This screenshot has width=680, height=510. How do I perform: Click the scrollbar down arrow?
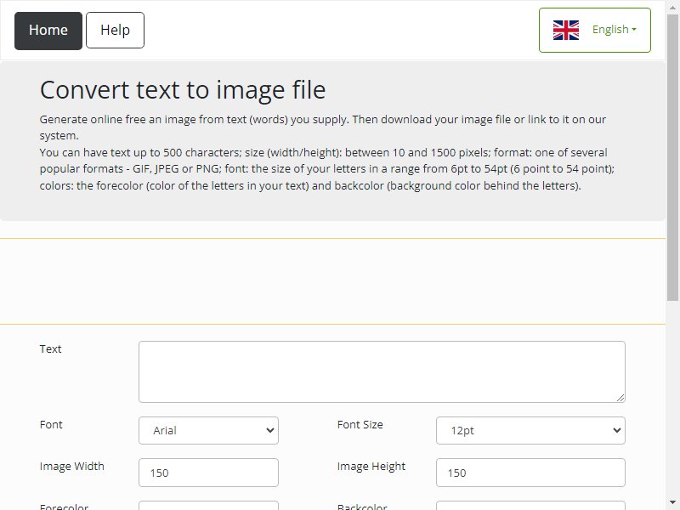(672, 503)
